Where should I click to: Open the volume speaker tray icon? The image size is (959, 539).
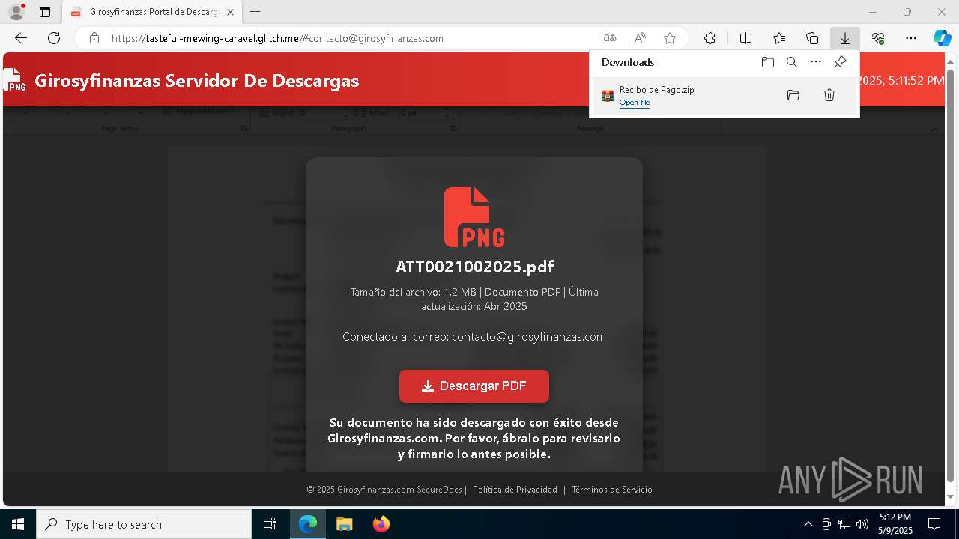(862, 524)
